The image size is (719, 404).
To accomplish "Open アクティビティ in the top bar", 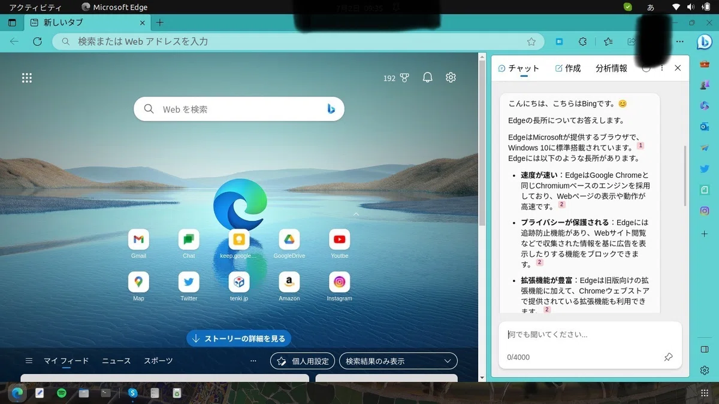I will point(35,7).
